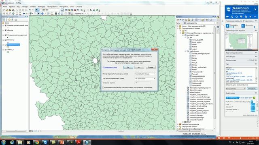Toggle visibility of Сооружения на водотоках layer
Viewport: 259px width, 145px height.
coord(6,35)
